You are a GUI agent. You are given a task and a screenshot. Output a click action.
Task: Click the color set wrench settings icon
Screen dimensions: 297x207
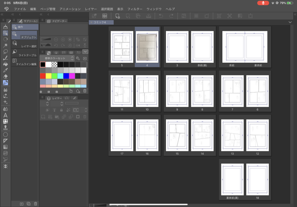pyautogui.click(x=78, y=58)
